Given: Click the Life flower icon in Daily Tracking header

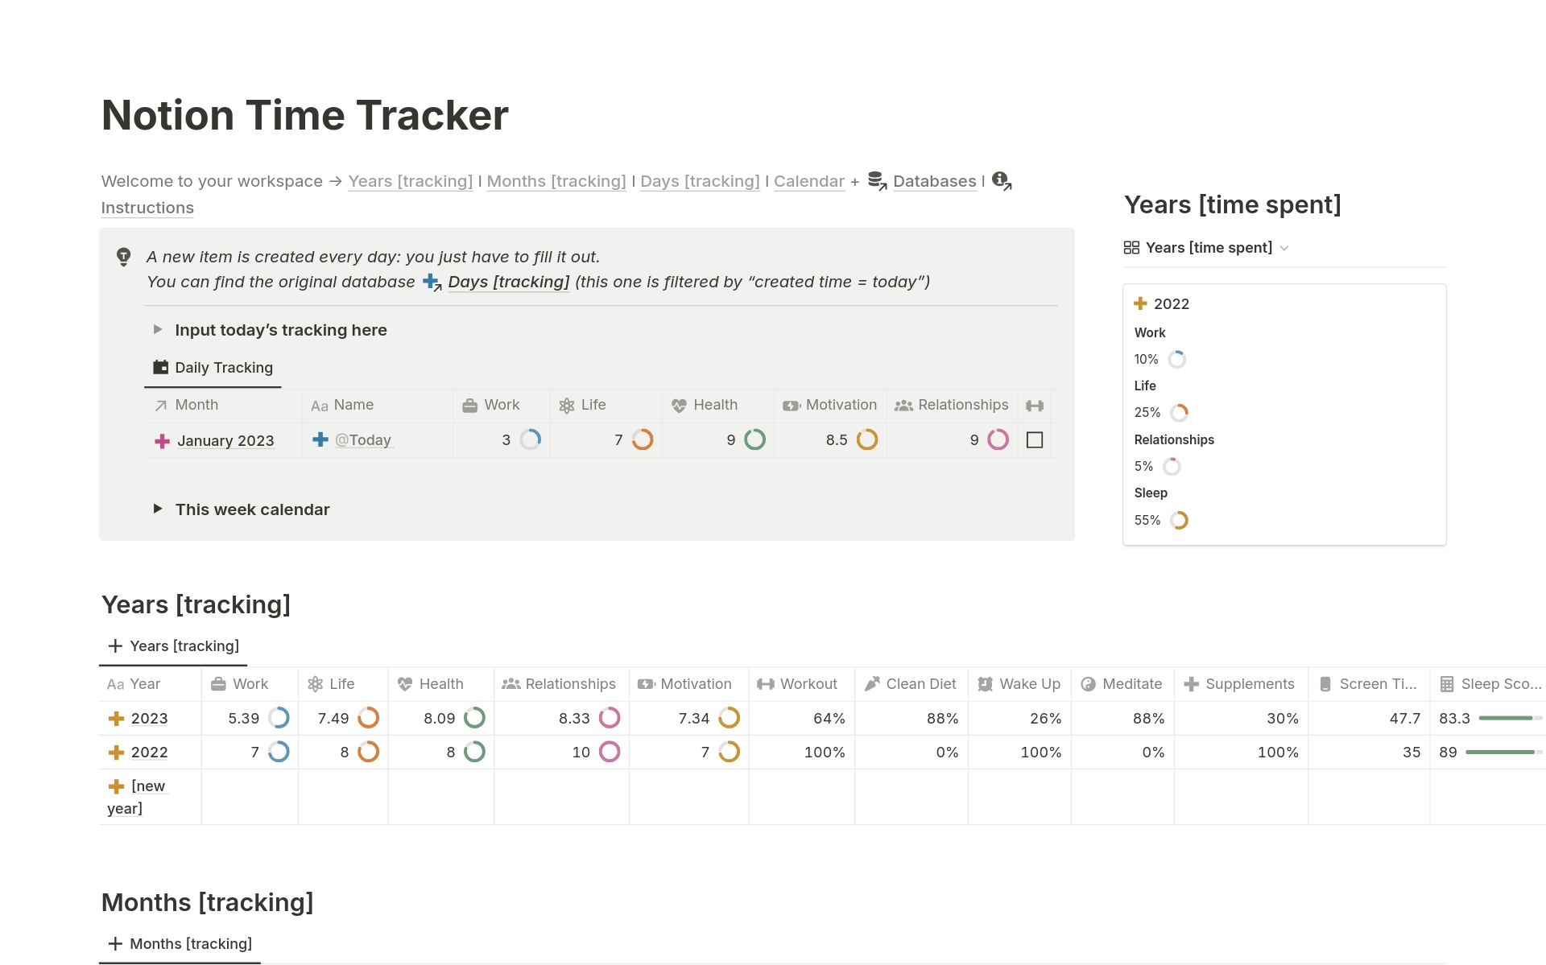Looking at the screenshot, I should (567, 406).
